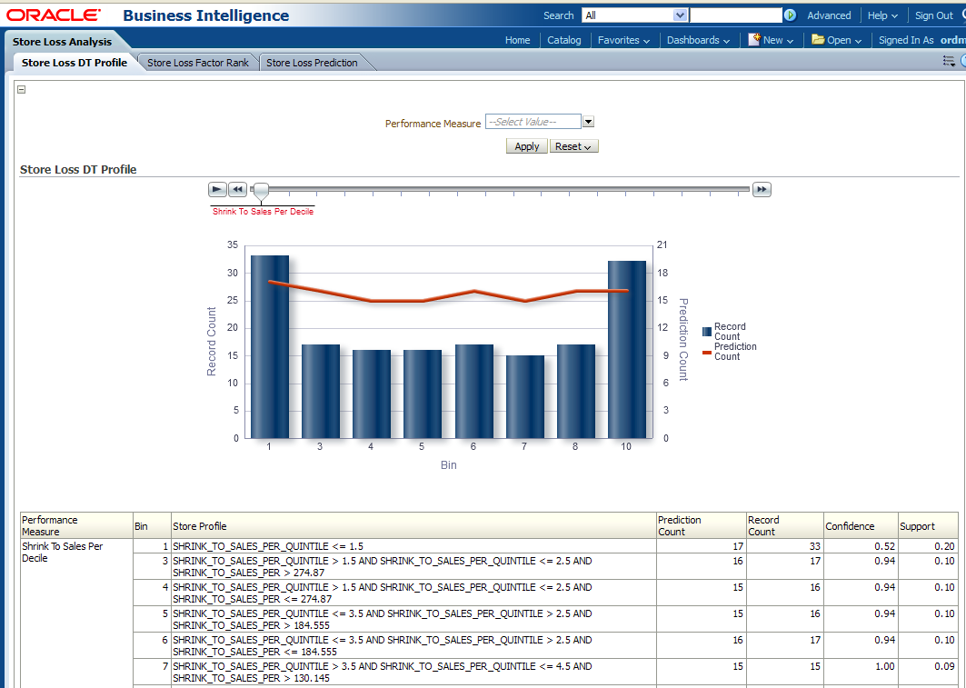Click the slider fast-forward button

coord(762,189)
